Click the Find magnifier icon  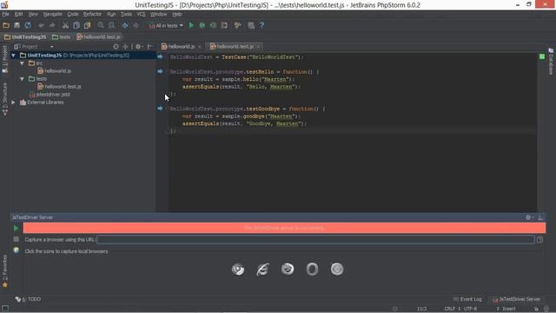click(101, 25)
